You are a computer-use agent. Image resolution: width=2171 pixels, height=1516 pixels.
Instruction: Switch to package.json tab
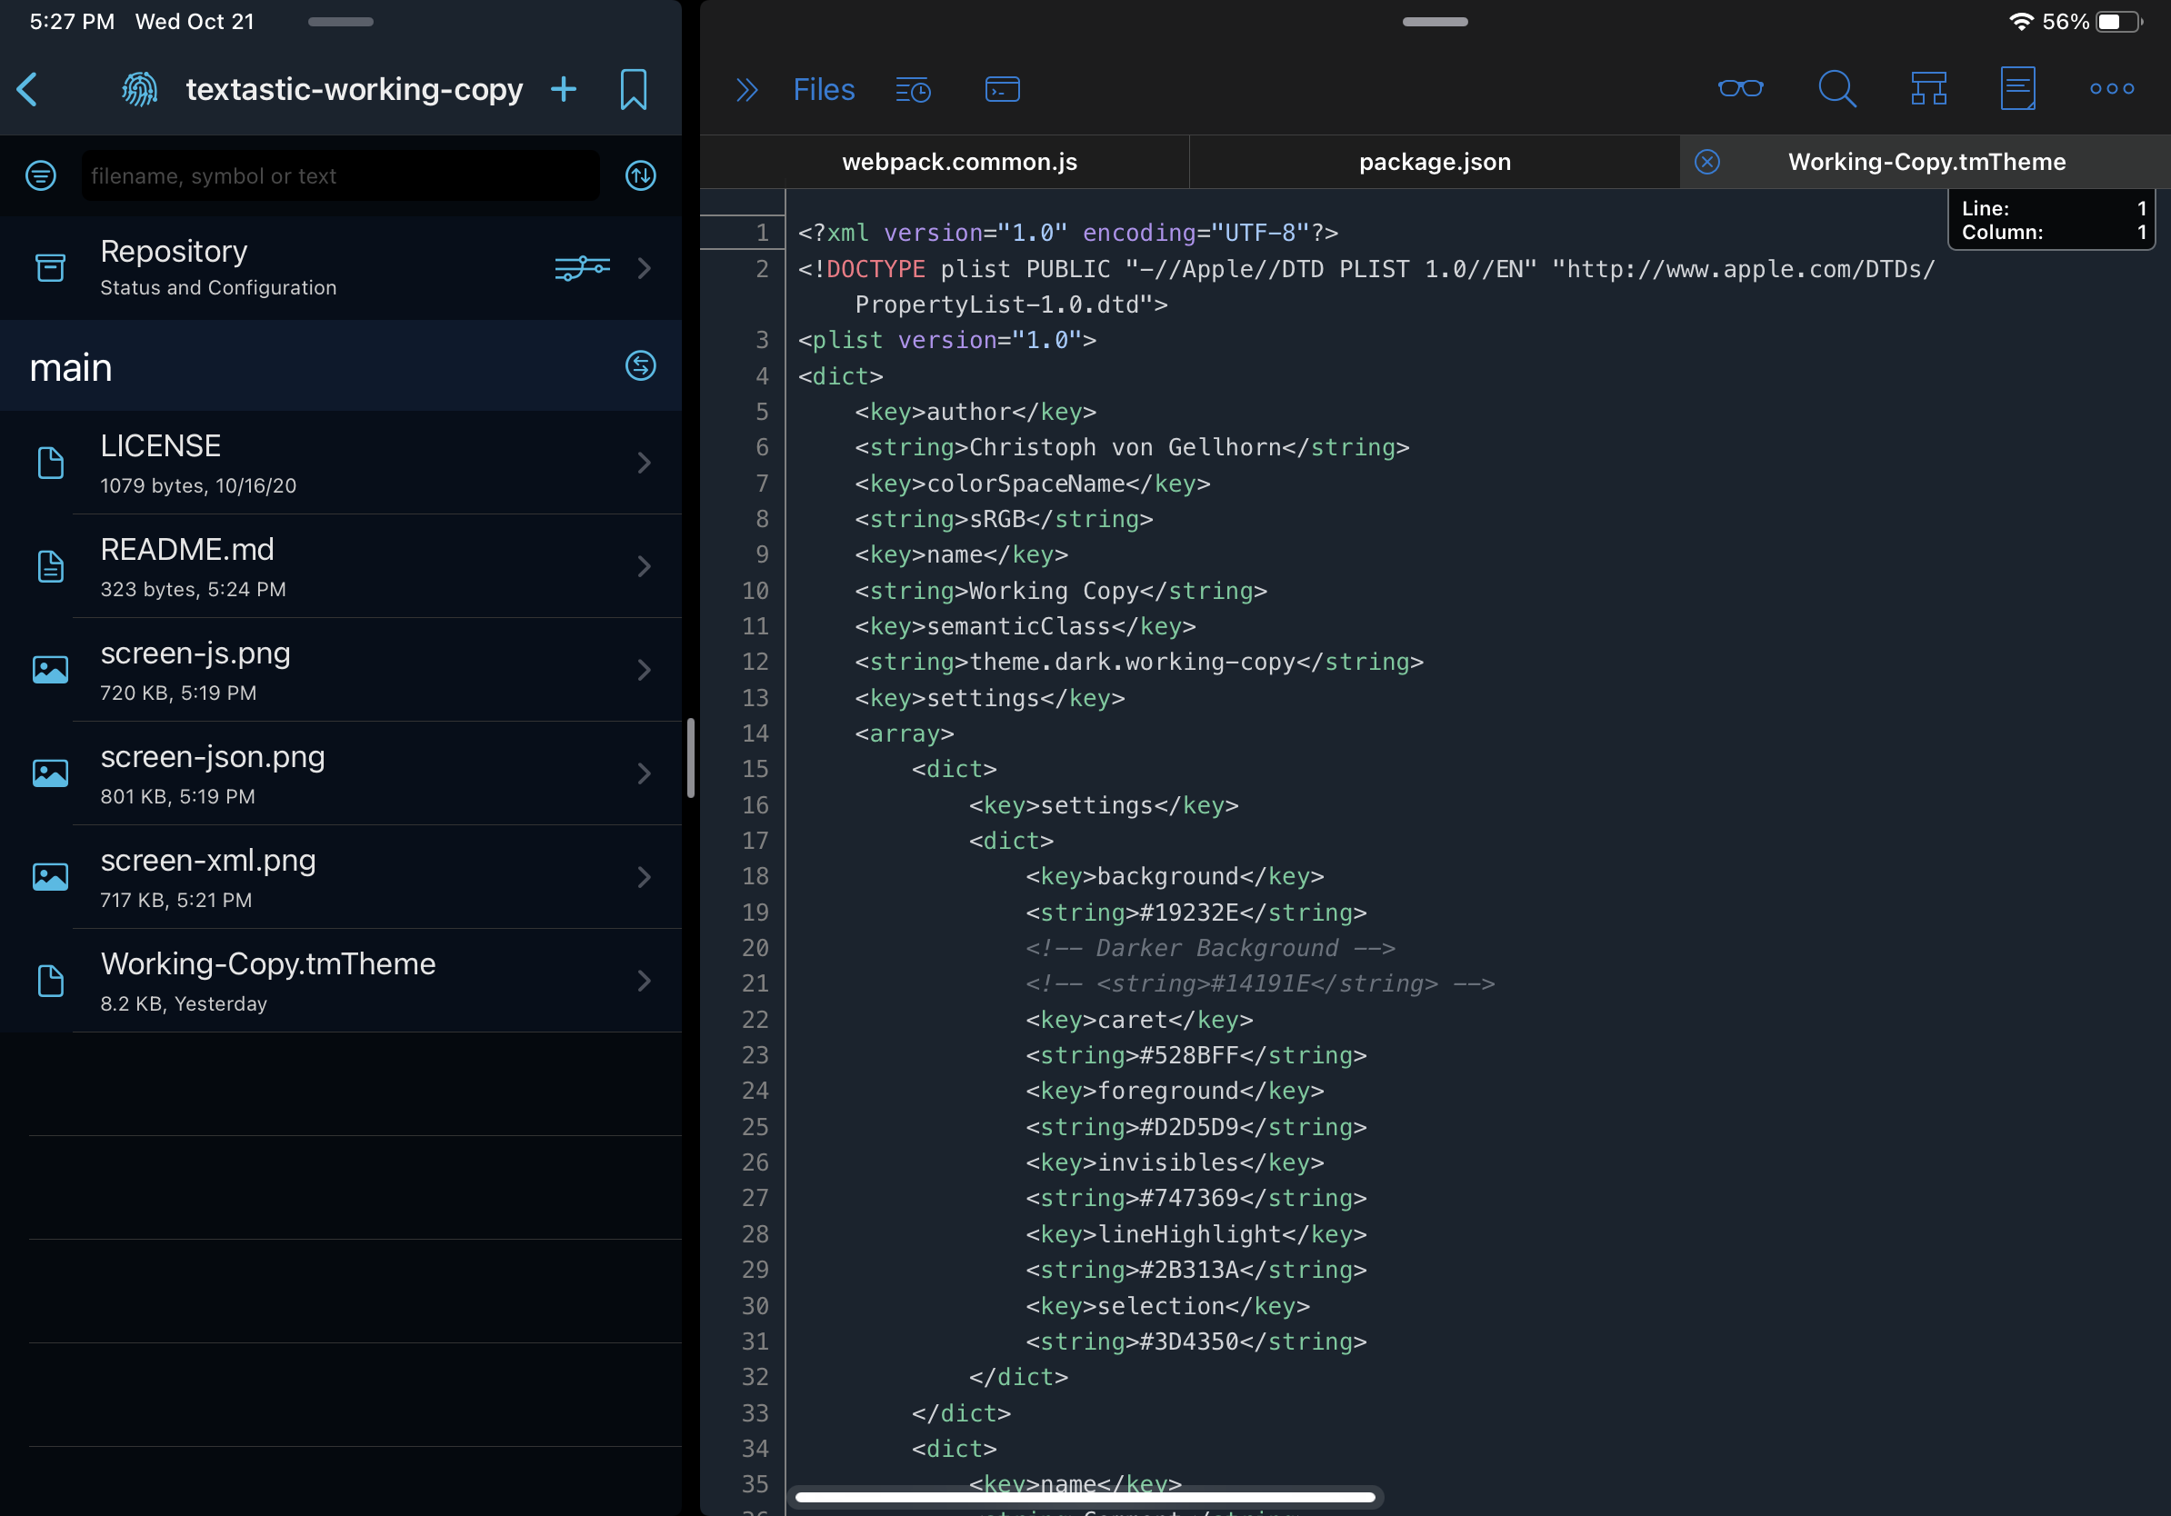(1435, 162)
